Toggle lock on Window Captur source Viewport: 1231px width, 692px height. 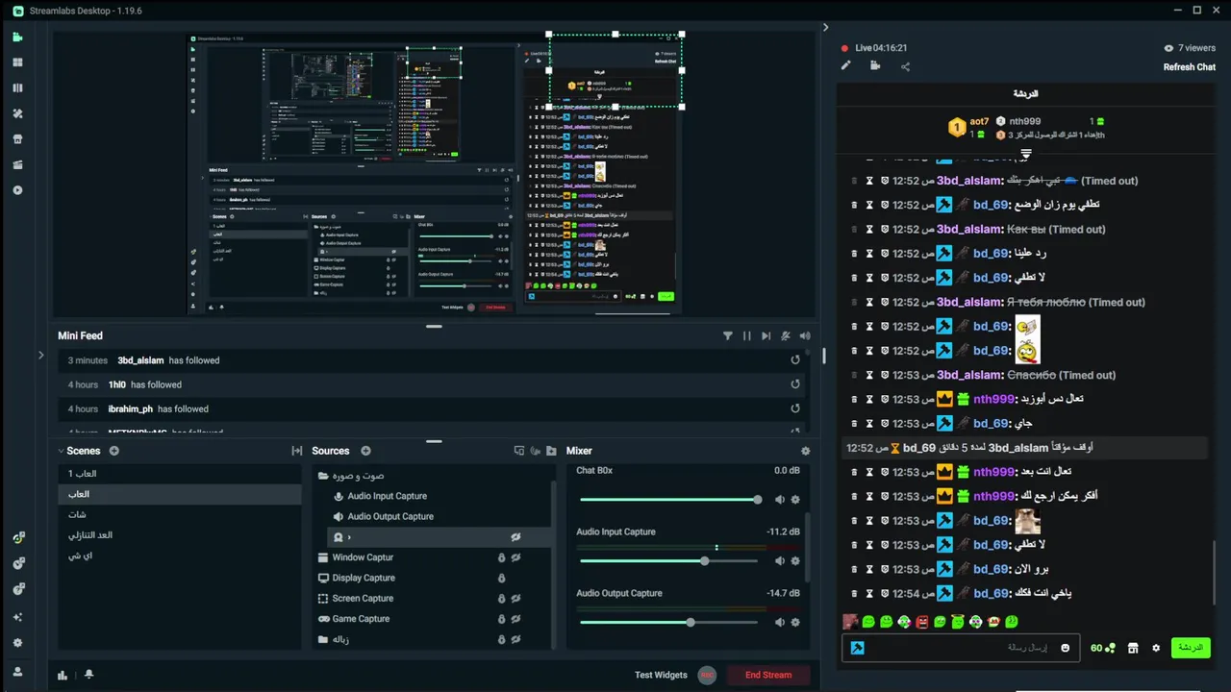click(501, 557)
